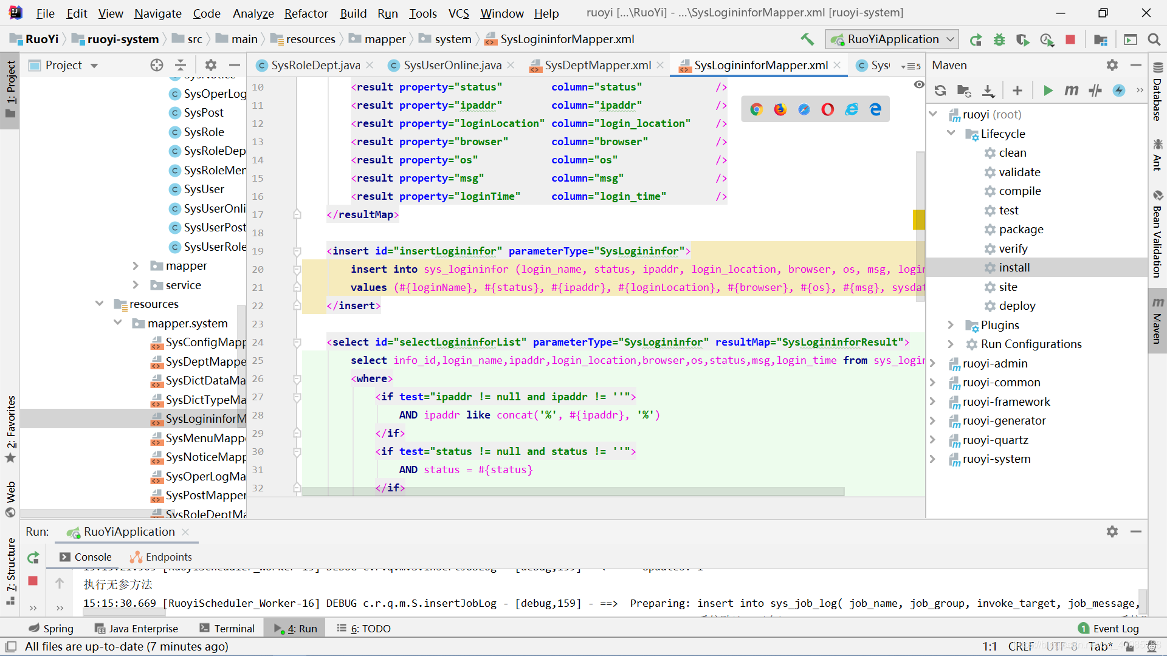
Task: Locate current file in Project tree
Action: click(157, 65)
